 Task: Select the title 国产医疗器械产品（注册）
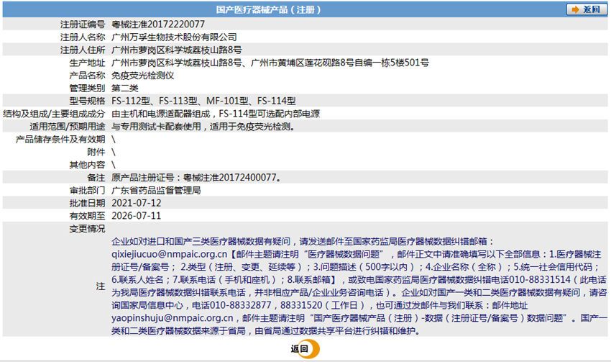269,9
